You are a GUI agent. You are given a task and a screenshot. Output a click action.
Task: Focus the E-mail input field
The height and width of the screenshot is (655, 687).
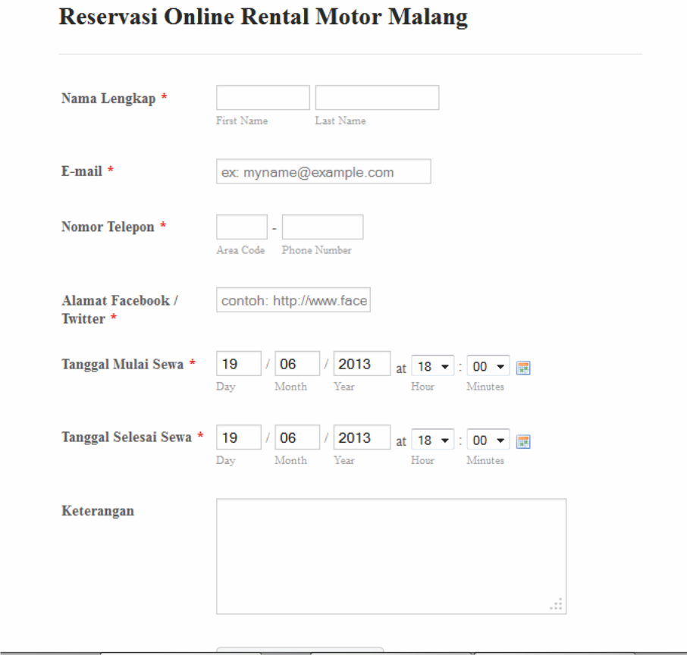tap(324, 171)
